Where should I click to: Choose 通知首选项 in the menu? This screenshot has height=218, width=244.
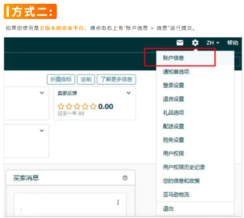[x=176, y=72]
